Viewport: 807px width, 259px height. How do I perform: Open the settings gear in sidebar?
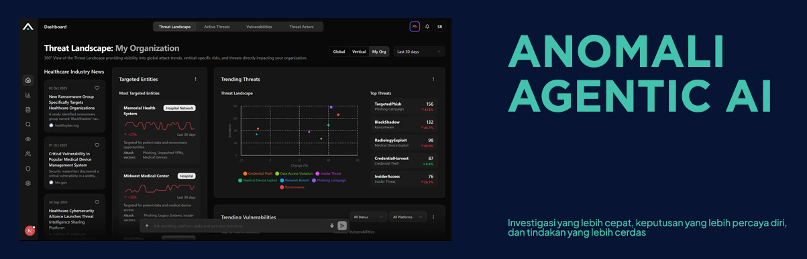pyautogui.click(x=28, y=183)
